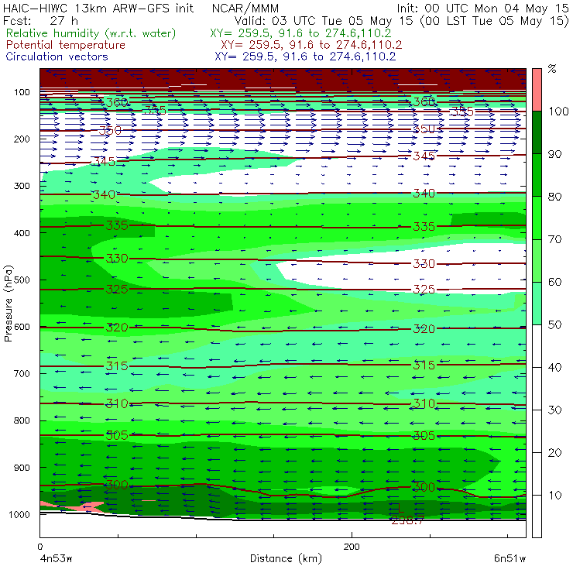Screen dimensions: 573x573
Task: Click the '6n51w' end coordinate label
Action: point(510,559)
